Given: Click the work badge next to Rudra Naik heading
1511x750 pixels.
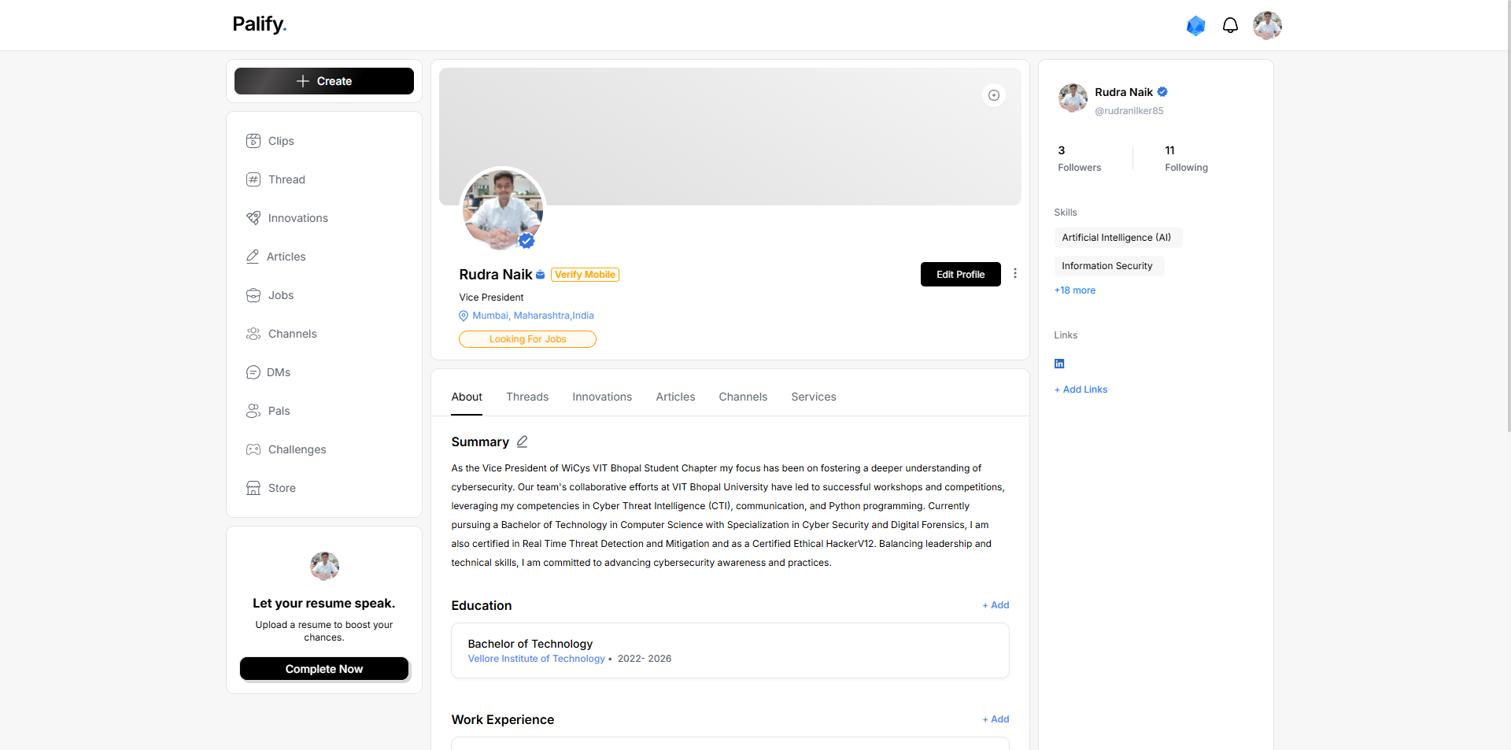Looking at the screenshot, I should [540, 275].
